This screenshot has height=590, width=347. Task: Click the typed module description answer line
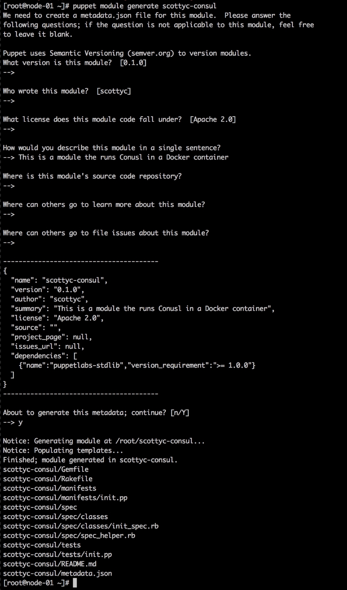[123, 157]
